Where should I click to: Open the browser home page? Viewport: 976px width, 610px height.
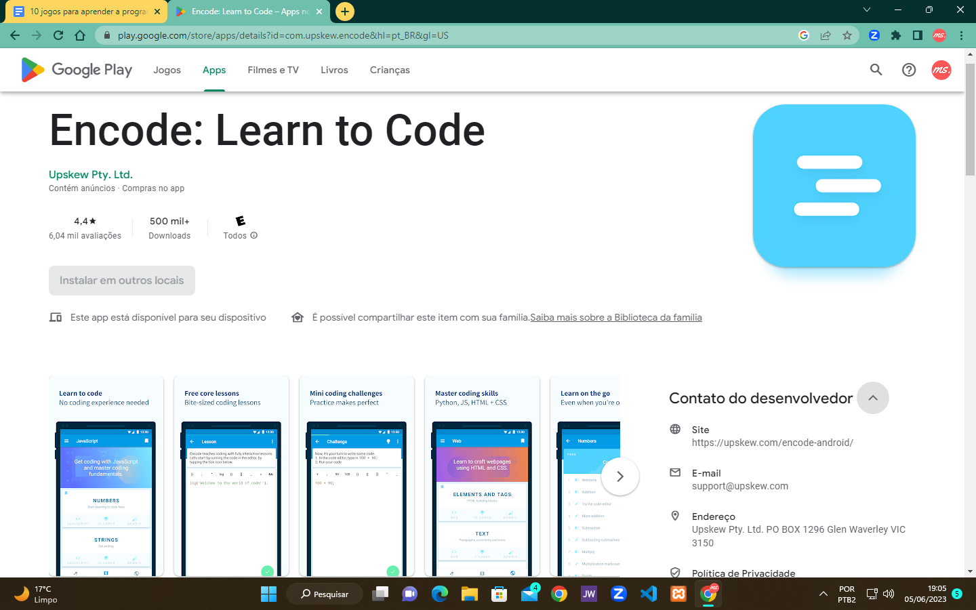[80, 35]
